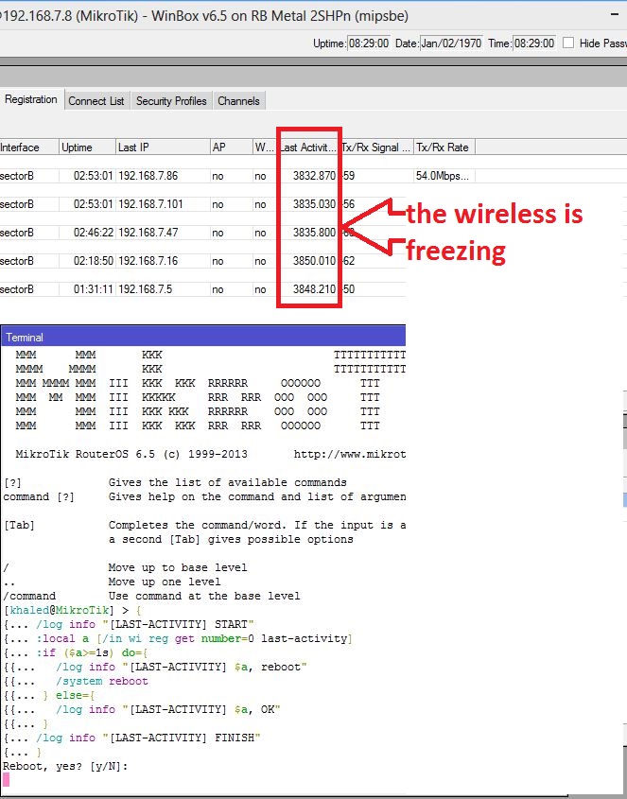Toggle the Hide Passwords checkbox
Screen dimensions: 627x799
point(567,43)
